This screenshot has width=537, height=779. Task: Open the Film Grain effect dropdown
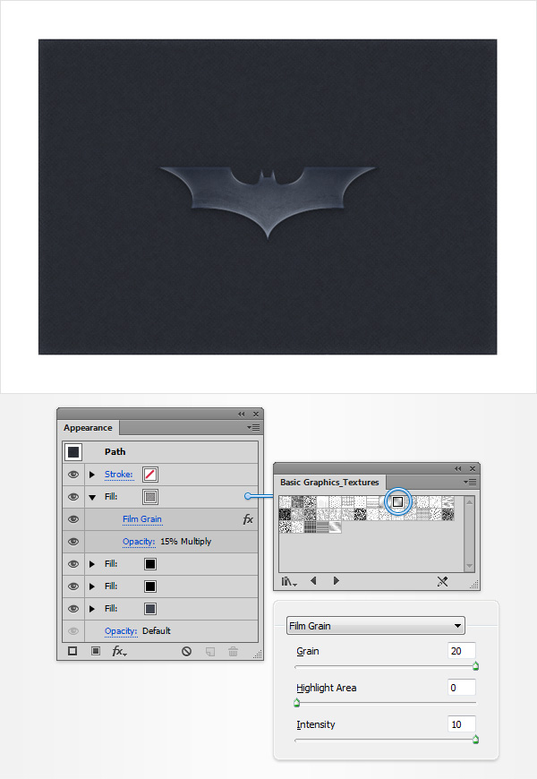tap(376, 626)
